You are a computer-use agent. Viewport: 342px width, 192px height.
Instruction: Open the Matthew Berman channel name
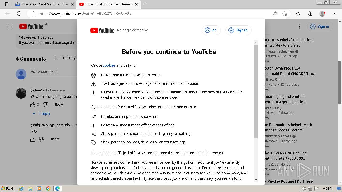[x=275, y=80]
